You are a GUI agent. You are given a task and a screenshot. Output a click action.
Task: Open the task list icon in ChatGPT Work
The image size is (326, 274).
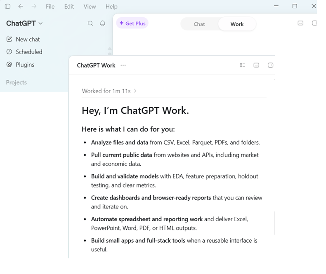pyautogui.click(x=242, y=65)
